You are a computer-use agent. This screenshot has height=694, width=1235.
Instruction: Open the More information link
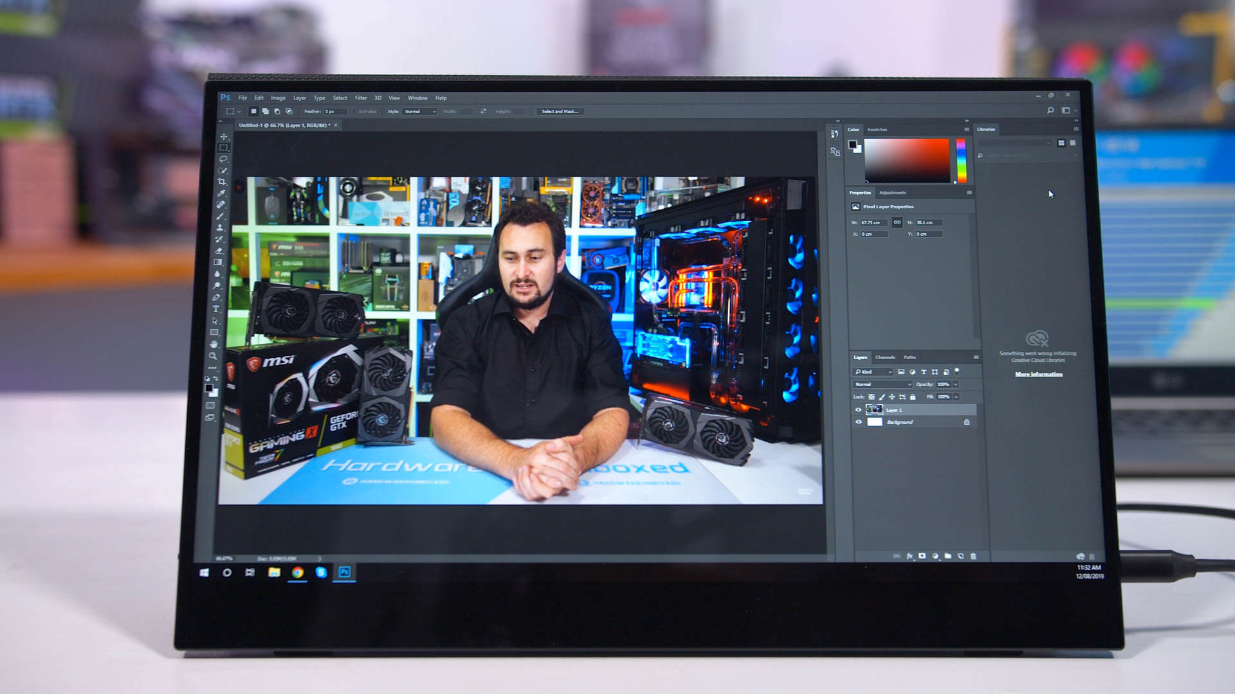tap(1039, 374)
